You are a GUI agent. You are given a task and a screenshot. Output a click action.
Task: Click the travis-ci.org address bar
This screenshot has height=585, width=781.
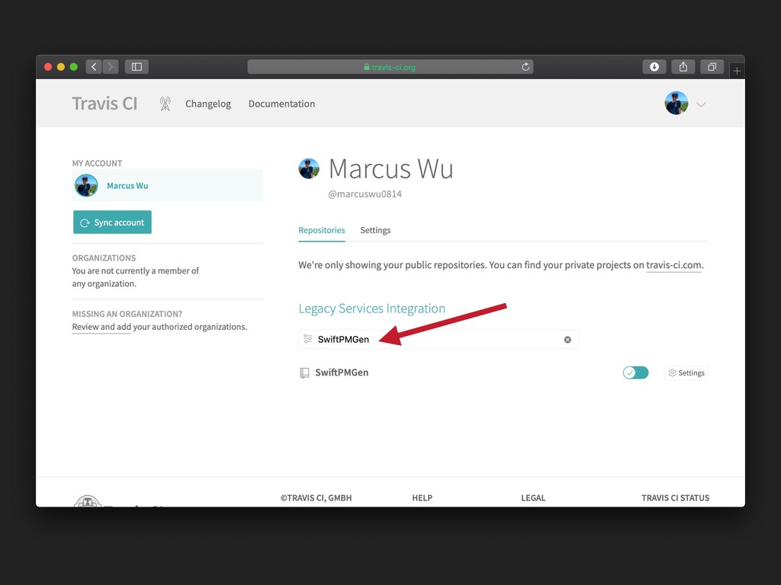click(390, 67)
